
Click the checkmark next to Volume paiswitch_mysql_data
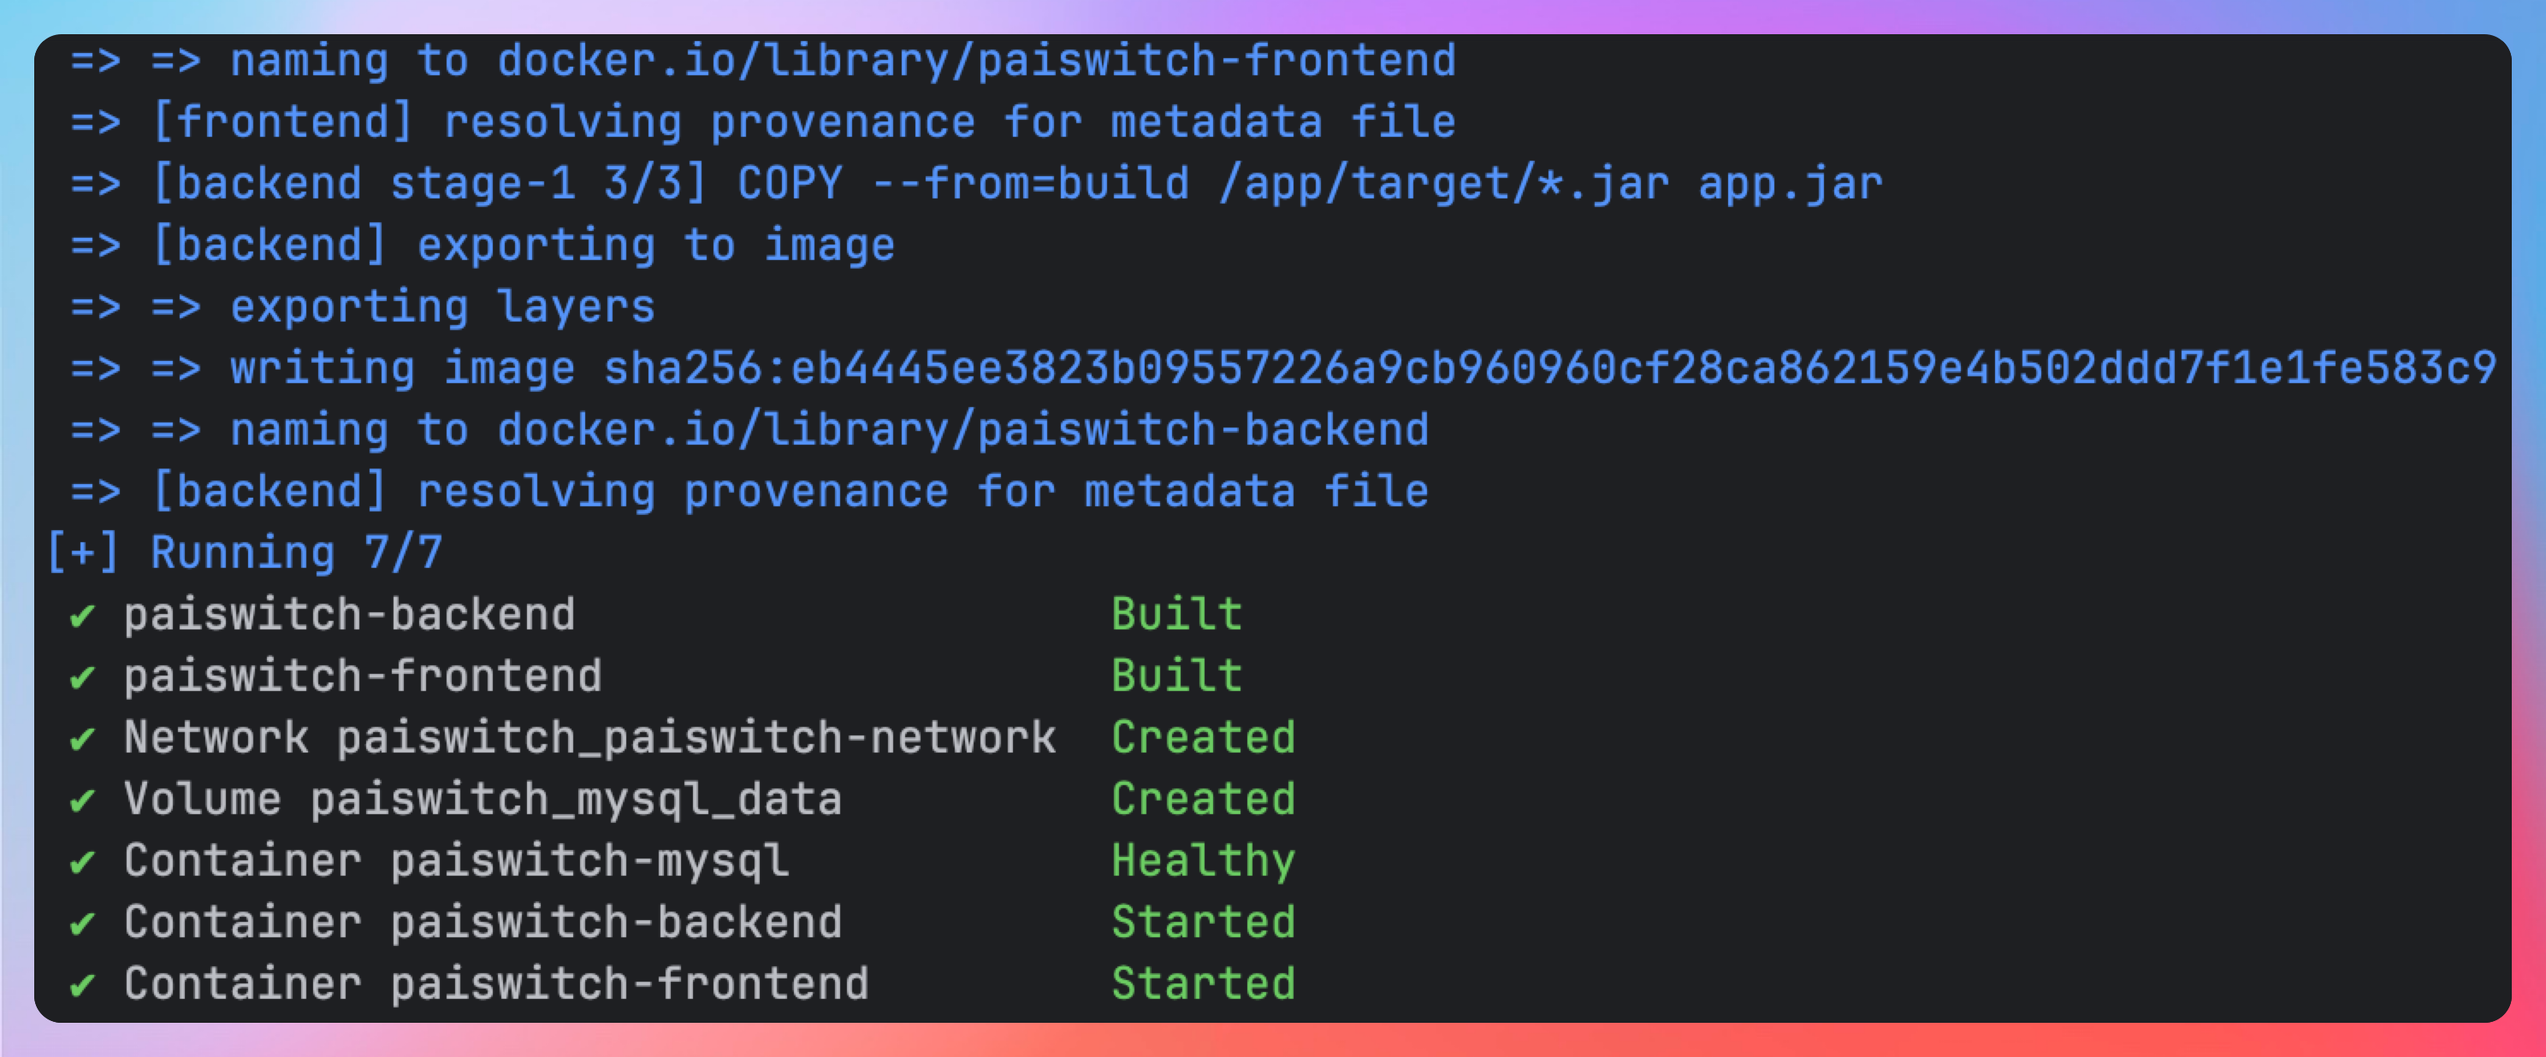click(x=83, y=800)
